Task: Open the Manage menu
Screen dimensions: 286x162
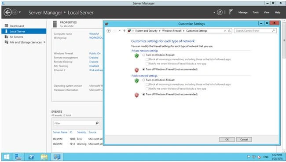Action: [x=243, y=12]
